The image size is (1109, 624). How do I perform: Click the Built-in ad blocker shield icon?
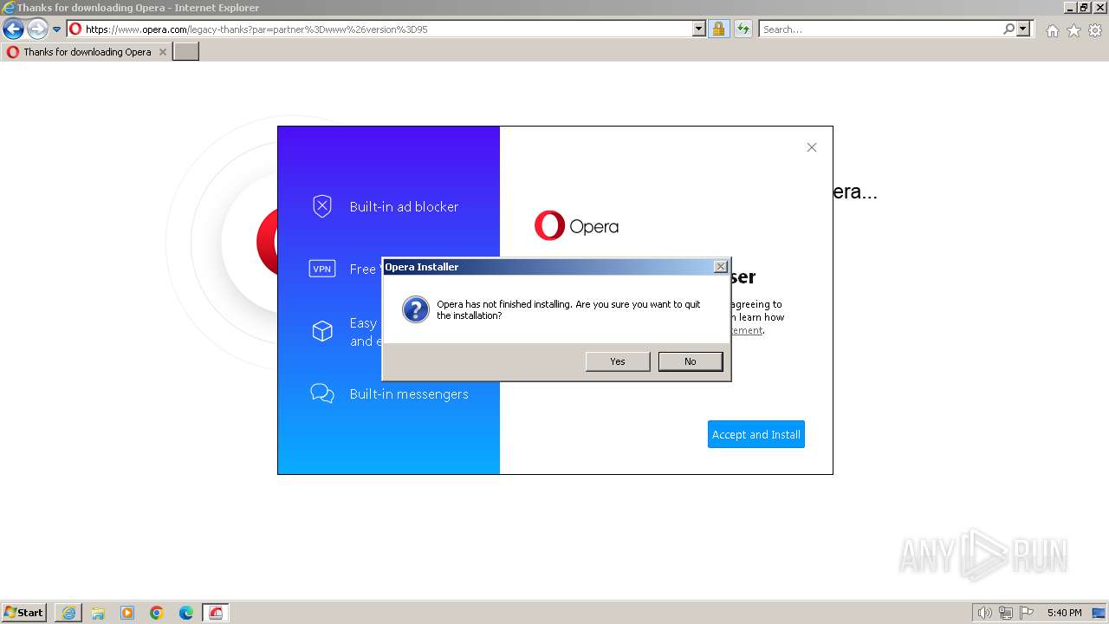322,206
